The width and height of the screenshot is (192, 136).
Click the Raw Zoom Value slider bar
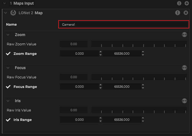click(139, 44)
